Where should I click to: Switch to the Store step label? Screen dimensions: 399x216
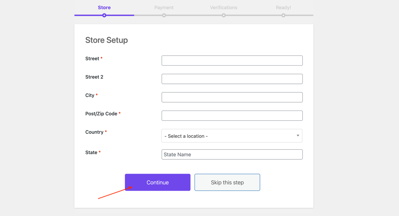click(x=104, y=8)
